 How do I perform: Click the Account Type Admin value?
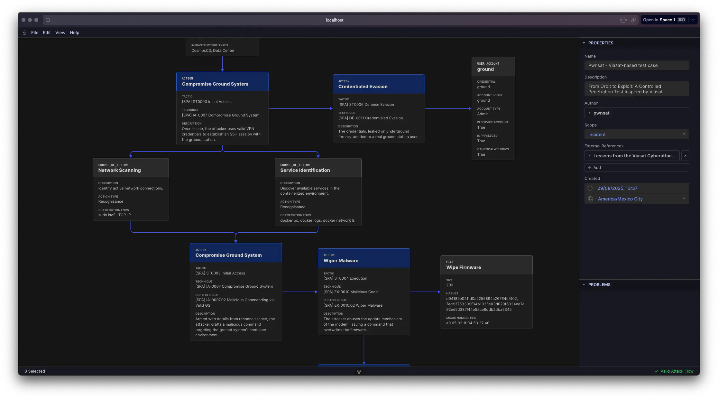tap(483, 114)
